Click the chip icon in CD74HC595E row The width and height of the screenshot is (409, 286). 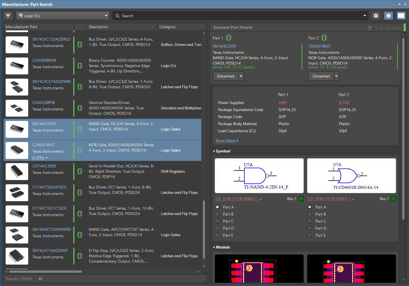coord(80,171)
